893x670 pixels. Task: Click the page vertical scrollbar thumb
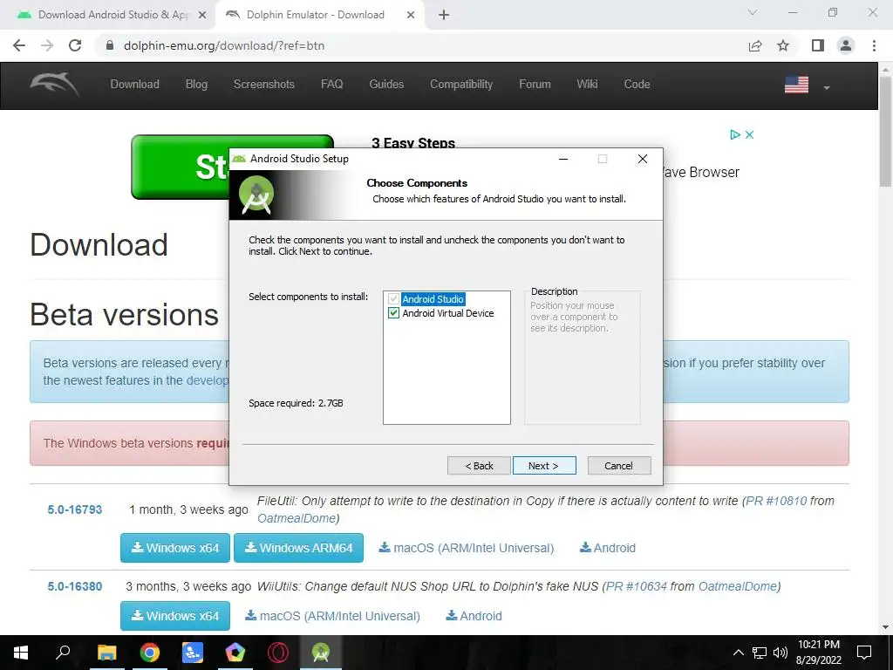[x=885, y=131]
